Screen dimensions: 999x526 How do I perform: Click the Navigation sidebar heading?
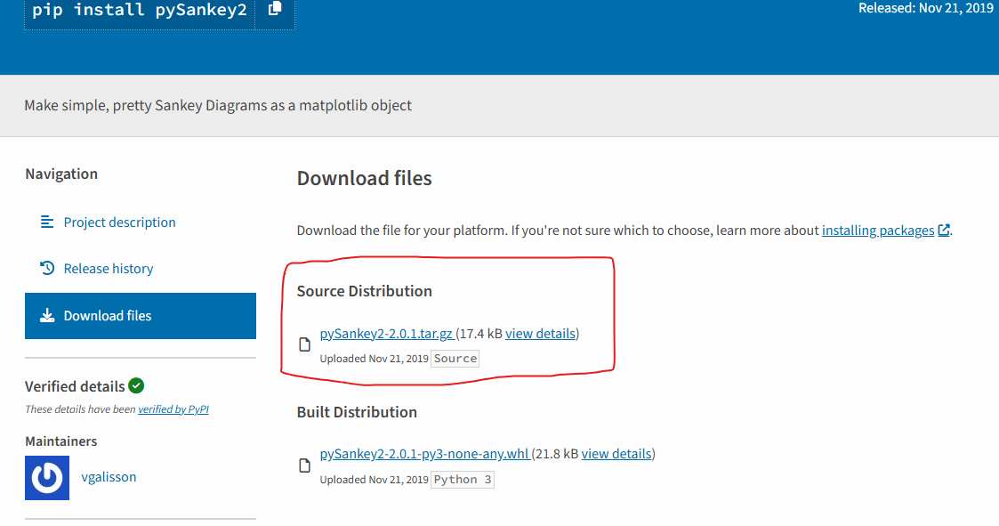tap(61, 174)
